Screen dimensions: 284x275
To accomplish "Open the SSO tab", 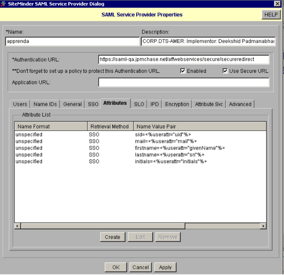I will pos(93,104).
